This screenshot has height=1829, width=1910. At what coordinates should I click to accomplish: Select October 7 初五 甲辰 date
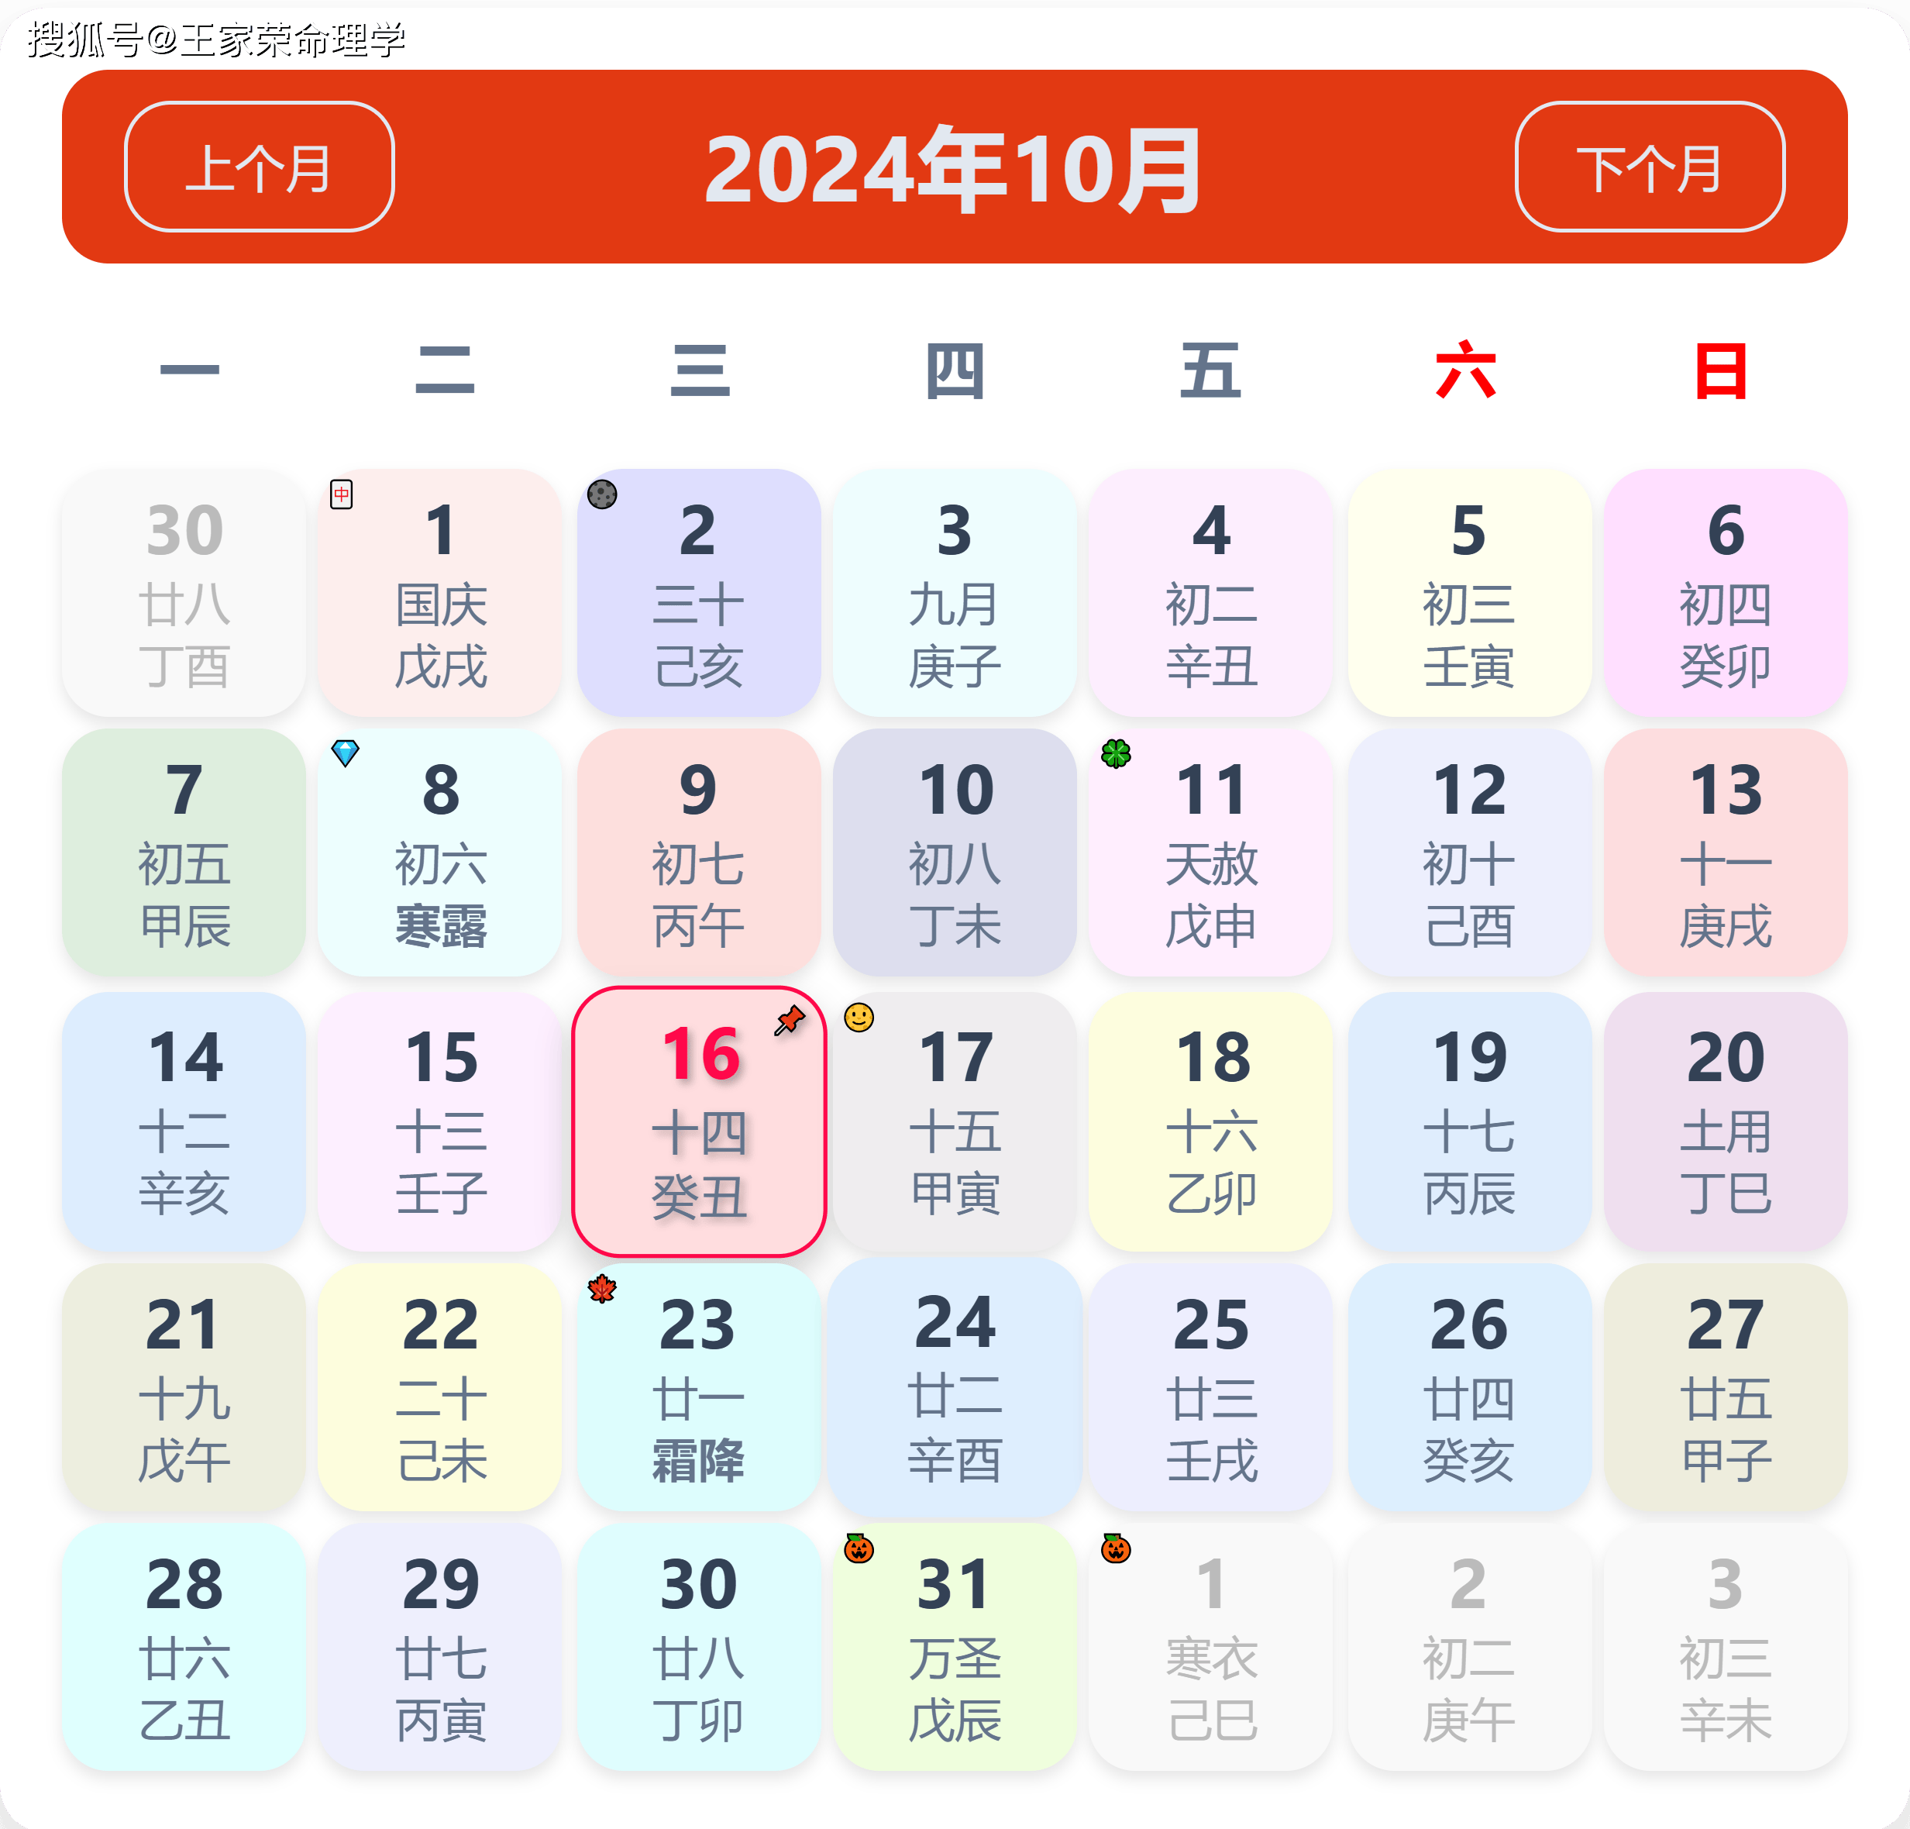[x=184, y=852]
